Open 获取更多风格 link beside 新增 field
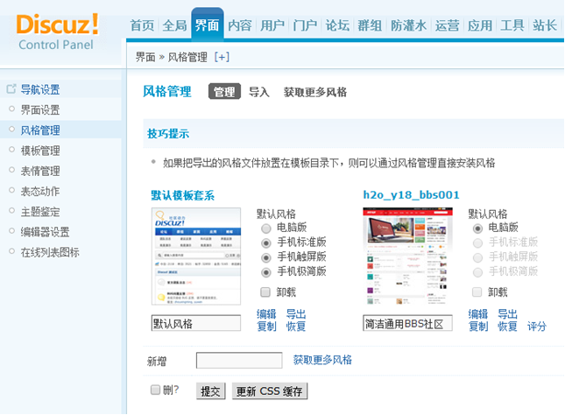 (x=322, y=360)
